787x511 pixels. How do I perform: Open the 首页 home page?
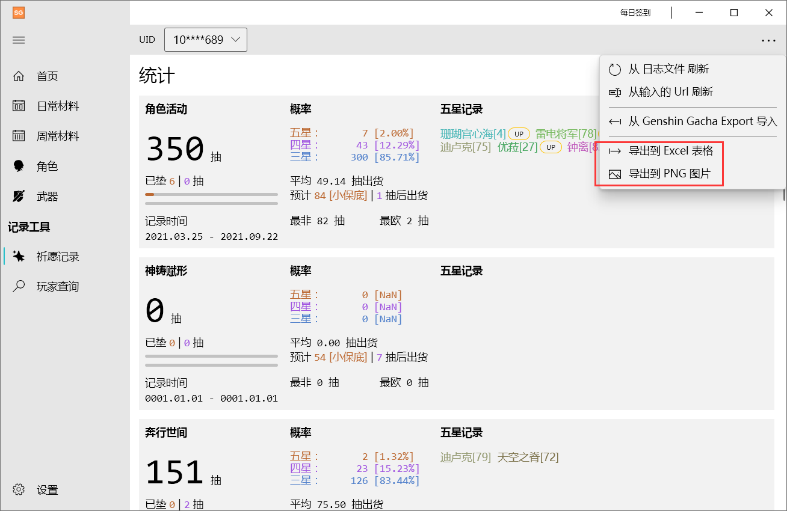coord(46,76)
